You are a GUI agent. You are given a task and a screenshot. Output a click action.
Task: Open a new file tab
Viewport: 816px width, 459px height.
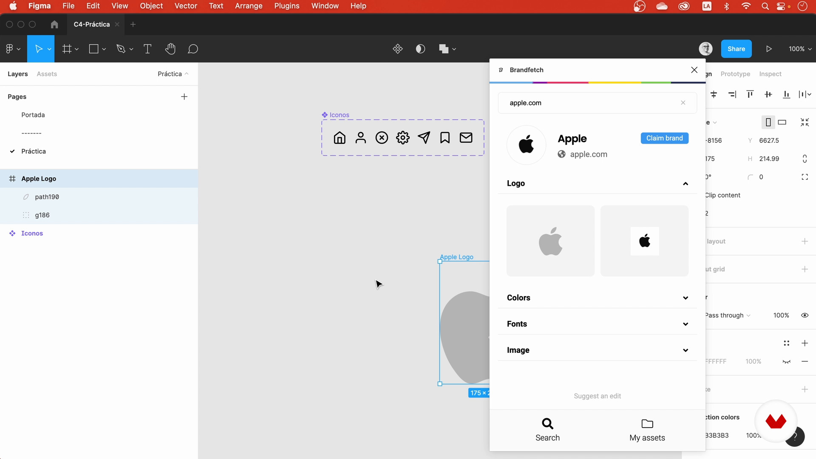pyautogui.click(x=133, y=24)
